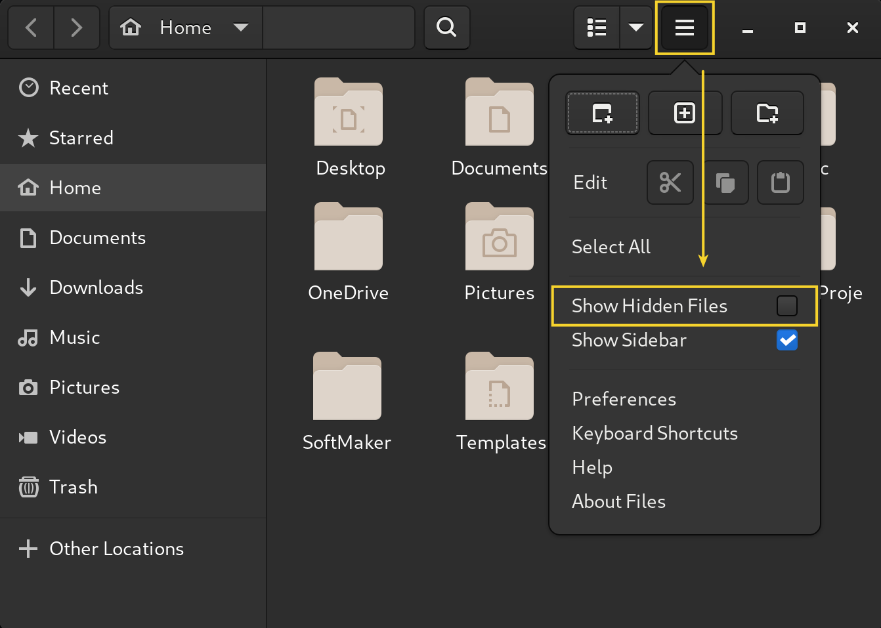
Task: Select Preferences from the menu
Action: tap(624, 399)
